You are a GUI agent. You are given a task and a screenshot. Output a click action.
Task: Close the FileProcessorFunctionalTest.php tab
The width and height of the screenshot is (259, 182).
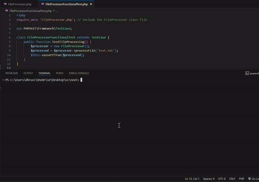91,4
